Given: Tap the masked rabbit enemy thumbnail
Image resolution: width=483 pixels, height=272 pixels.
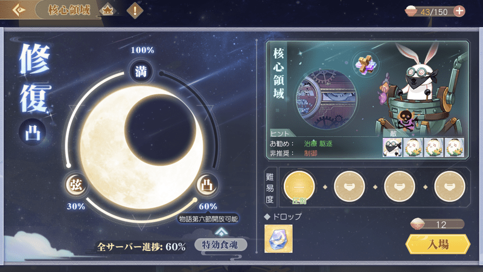Looking at the screenshot, I should pos(392,147).
